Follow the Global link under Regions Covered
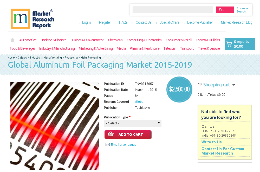Image resolution: width=260 pixels, height=172 pixels. pos(140,102)
